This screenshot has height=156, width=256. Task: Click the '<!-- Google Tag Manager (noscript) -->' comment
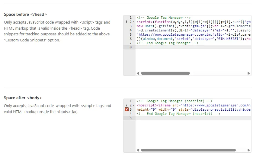pyautogui.click(x=174, y=101)
